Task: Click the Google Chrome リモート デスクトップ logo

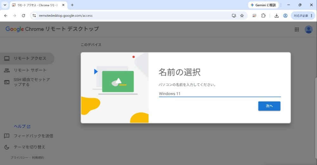Action: tap(52, 29)
